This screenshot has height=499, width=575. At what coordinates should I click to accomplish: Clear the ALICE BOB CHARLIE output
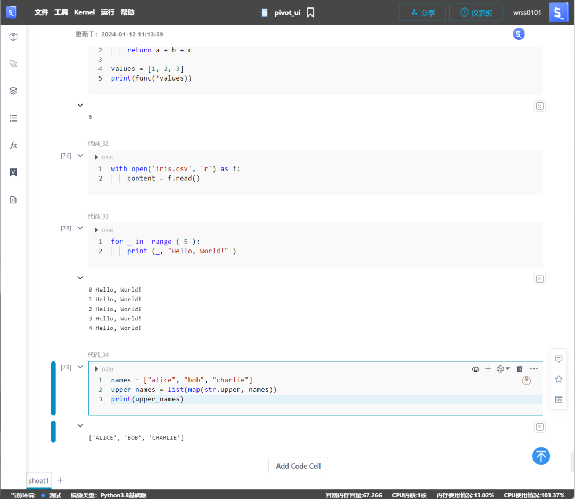[x=539, y=426]
